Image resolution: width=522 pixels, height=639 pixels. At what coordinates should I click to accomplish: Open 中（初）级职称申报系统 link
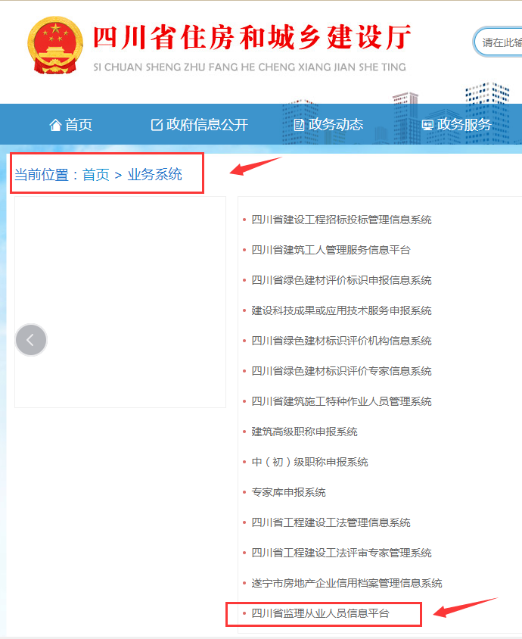(x=309, y=462)
